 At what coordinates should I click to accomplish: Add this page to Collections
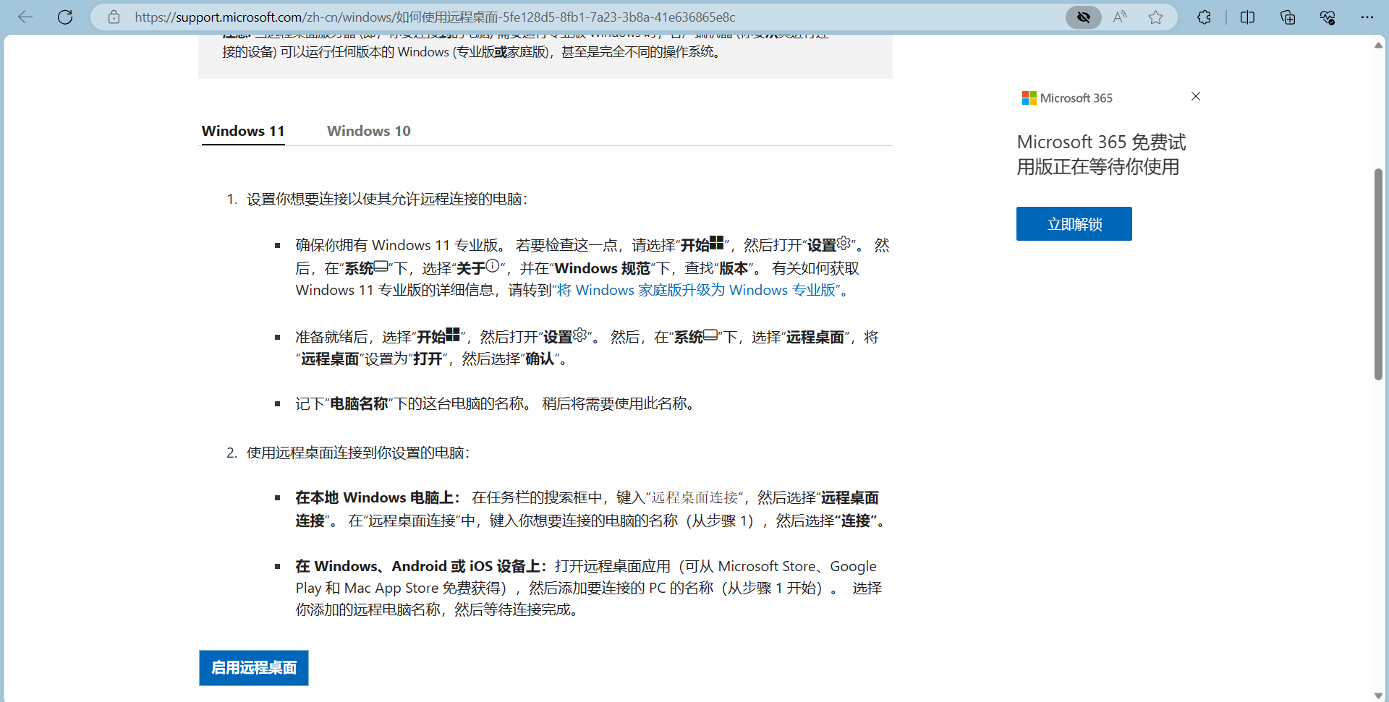point(1288,17)
